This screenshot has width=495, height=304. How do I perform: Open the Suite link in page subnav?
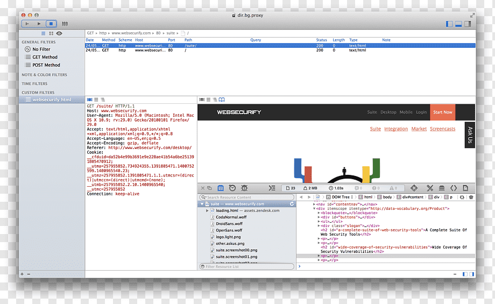376,129
